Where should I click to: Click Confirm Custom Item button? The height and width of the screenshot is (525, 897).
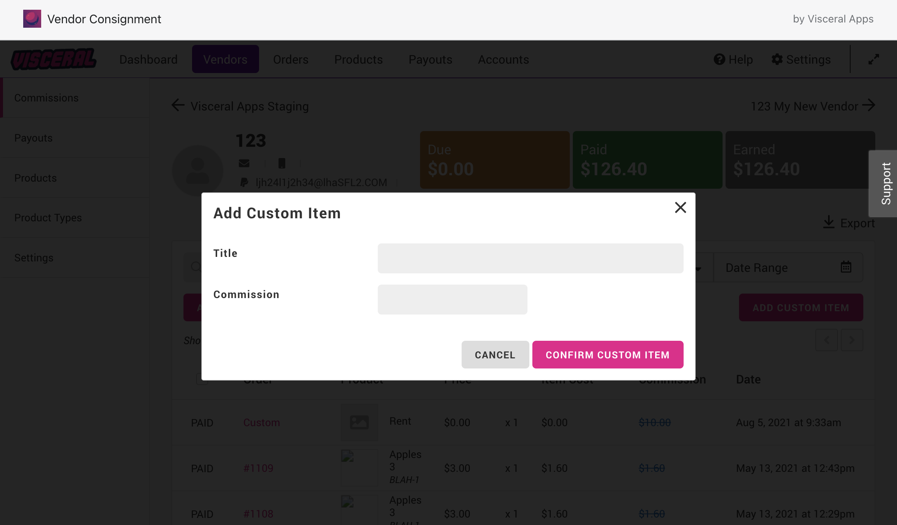coord(608,355)
